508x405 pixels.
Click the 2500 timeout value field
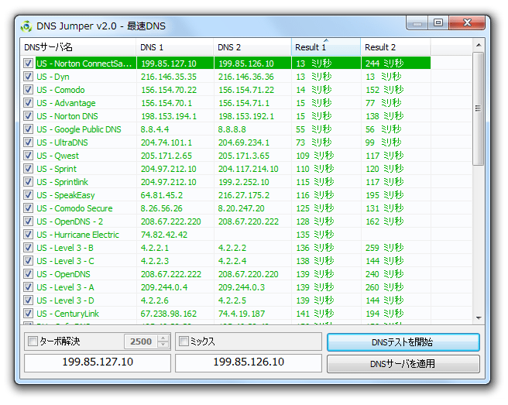click(x=141, y=342)
